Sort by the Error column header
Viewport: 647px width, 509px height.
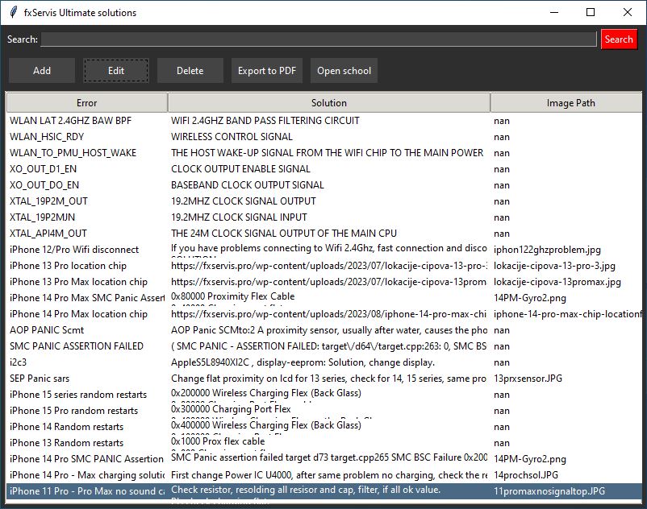tap(87, 102)
